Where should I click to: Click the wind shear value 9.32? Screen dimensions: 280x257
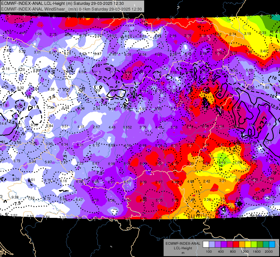(x=20, y=88)
